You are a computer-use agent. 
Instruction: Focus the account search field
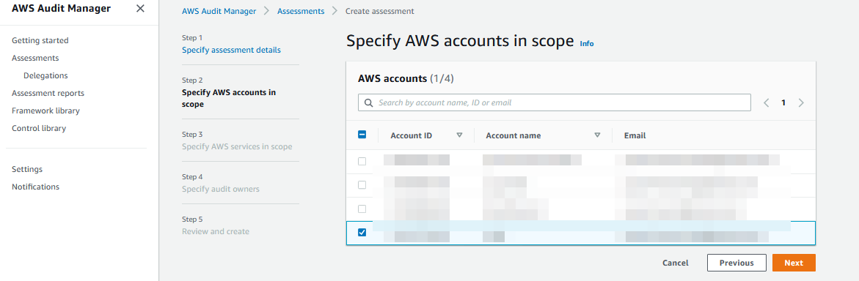[x=554, y=102]
